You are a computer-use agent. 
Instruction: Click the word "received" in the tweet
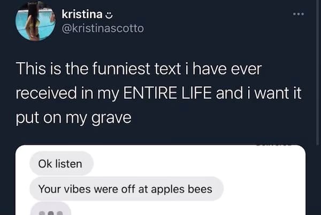point(46,93)
